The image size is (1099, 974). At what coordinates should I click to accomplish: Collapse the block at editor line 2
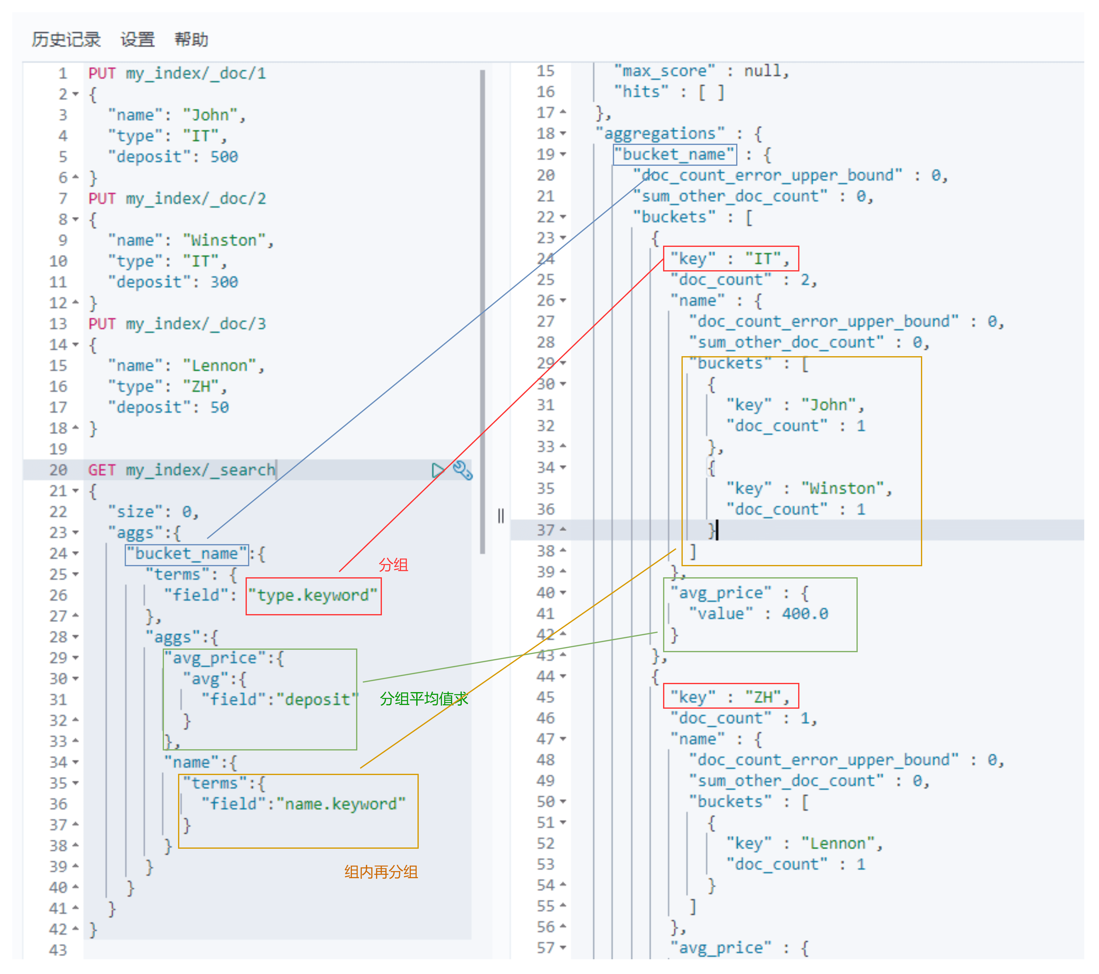tap(76, 94)
